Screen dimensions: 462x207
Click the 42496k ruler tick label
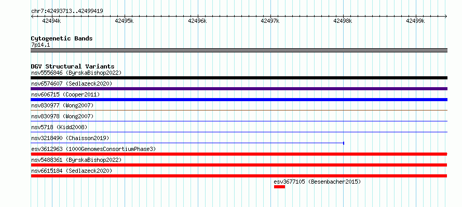[x=197, y=21]
